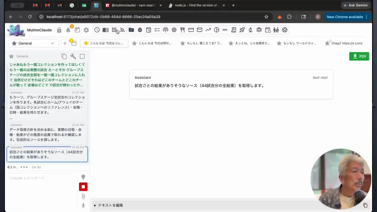The height and width of the screenshot is (212, 377).
Task: Stop the running response
Action: 83,187
